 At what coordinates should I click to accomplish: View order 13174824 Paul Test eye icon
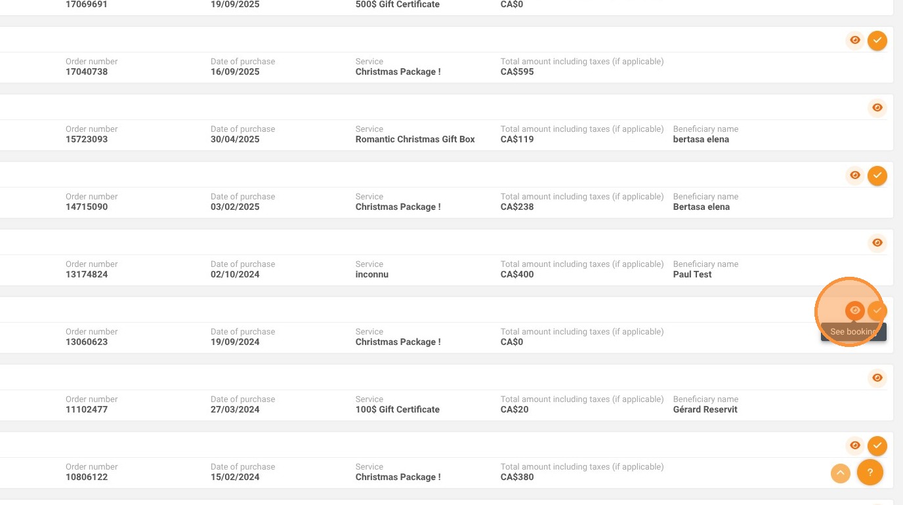click(877, 243)
